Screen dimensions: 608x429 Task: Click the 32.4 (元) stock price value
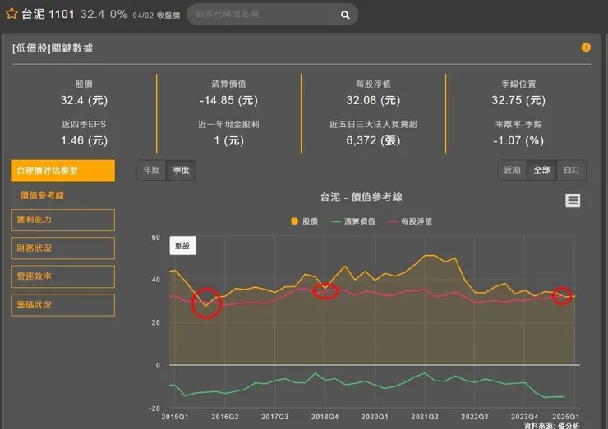[x=84, y=100]
